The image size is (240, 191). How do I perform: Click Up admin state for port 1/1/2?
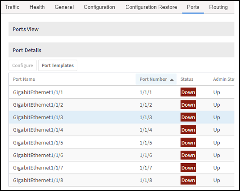pyautogui.click(x=217, y=105)
